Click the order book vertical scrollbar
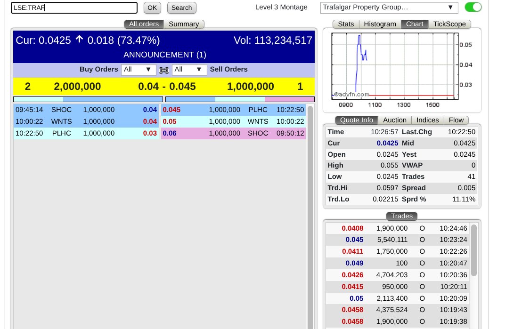Image resolution: width=530 pixels, height=329 pixels. pyautogui.click(x=310, y=216)
